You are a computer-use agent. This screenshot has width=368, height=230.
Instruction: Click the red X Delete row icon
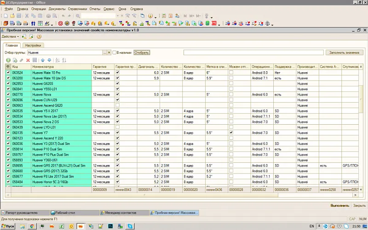pyautogui.click(x=28, y=60)
